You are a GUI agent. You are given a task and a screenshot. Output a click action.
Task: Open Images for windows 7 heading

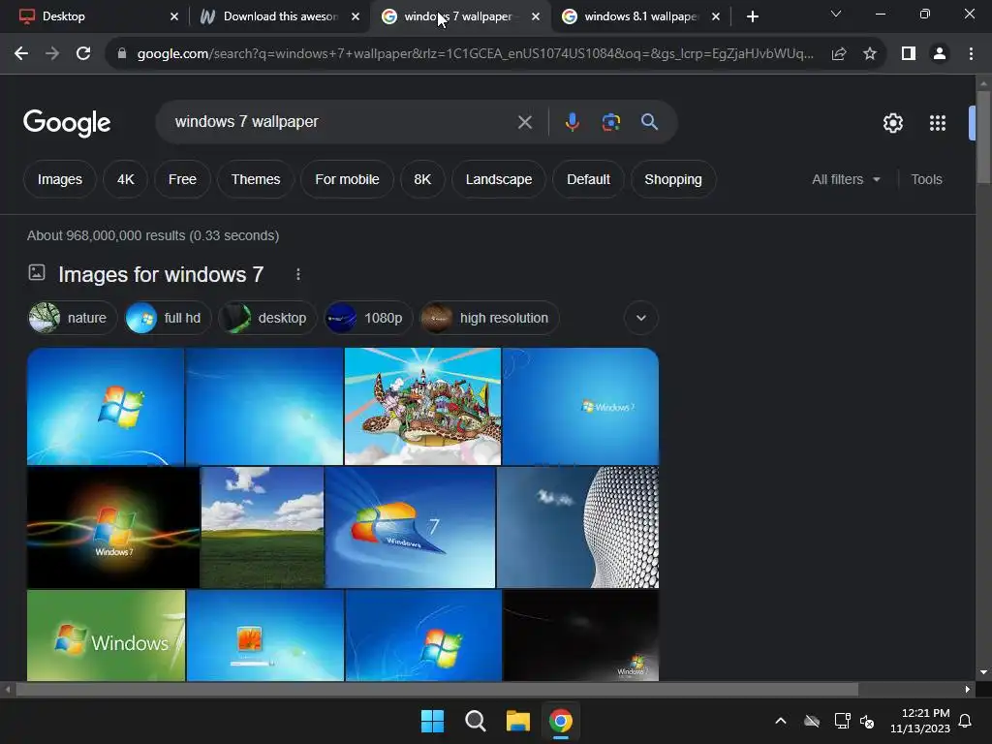tap(161, 274)
